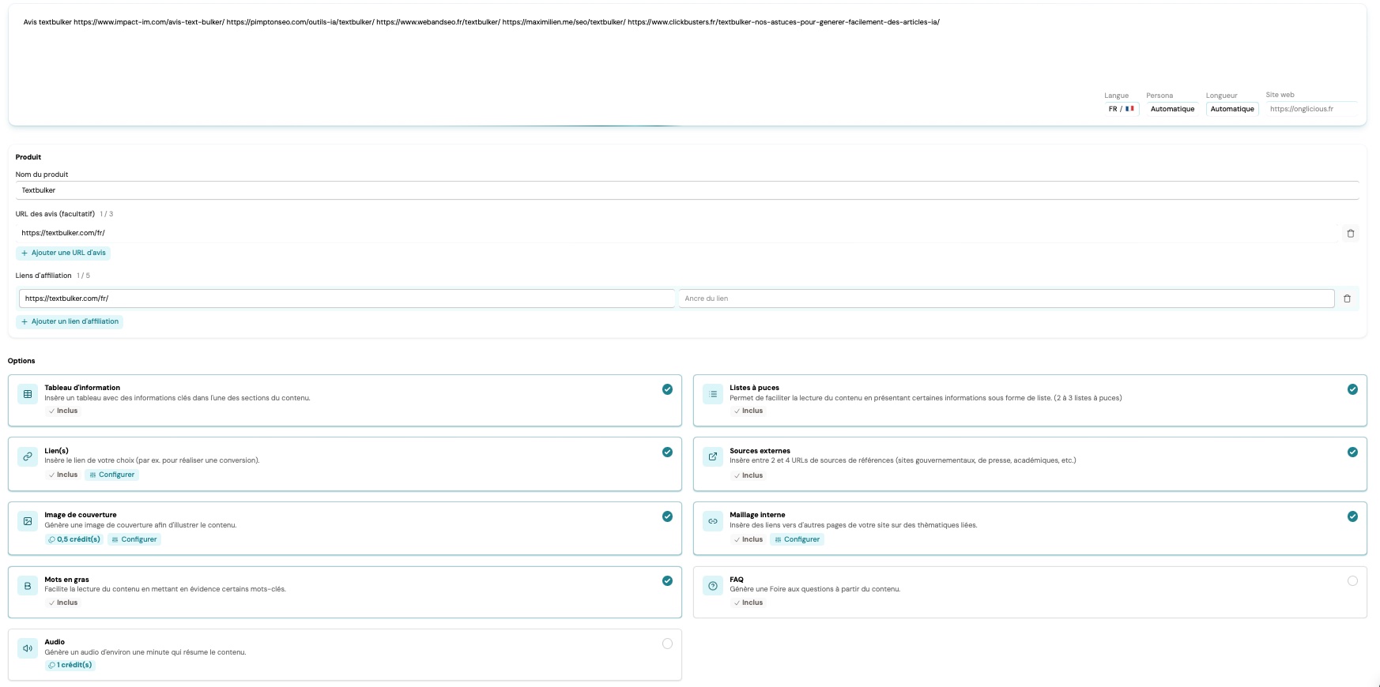Edit the affiliation link URL field
This screenshot has height=687, width=1380.
[347, 298]
